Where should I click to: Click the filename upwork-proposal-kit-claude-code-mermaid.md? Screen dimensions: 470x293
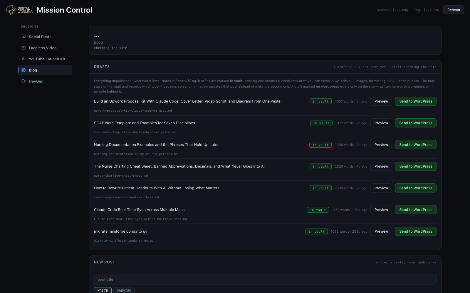coord(133,111)
